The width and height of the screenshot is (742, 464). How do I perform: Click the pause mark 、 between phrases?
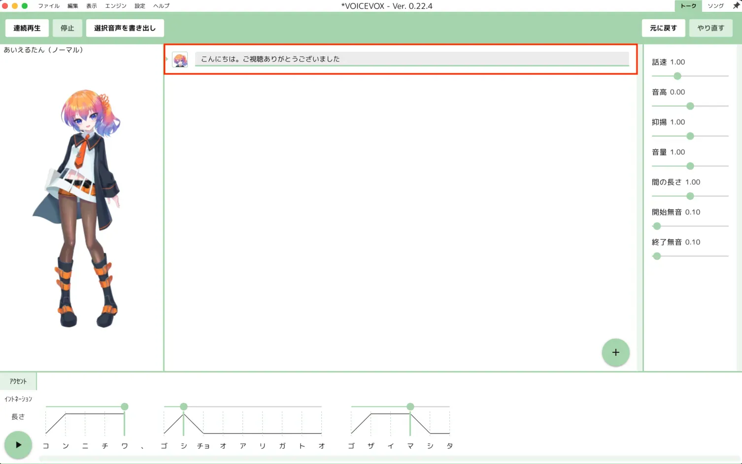pyautogui.click(x=142, y=447)
